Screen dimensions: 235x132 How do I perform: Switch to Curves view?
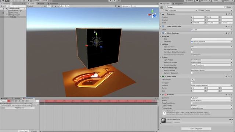pyautogui.click(x=34, y=131)
